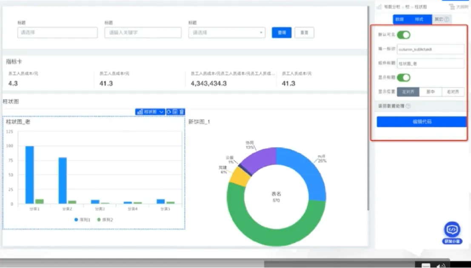Click the 组件标题 input field
This screenshot has height=268, width=471.
[x=431, y=63]
